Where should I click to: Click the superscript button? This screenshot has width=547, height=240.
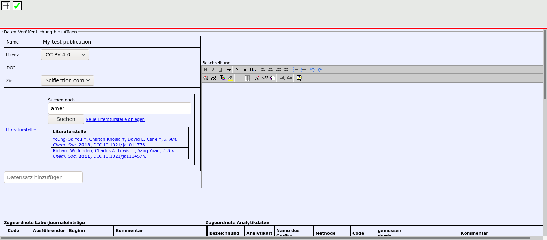click(x=245, y=70)
